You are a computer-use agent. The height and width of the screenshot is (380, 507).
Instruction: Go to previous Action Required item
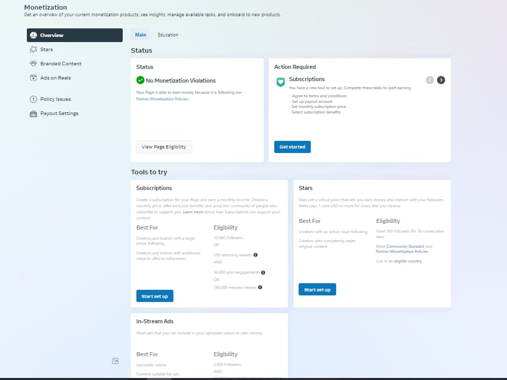tap(430, 80)
